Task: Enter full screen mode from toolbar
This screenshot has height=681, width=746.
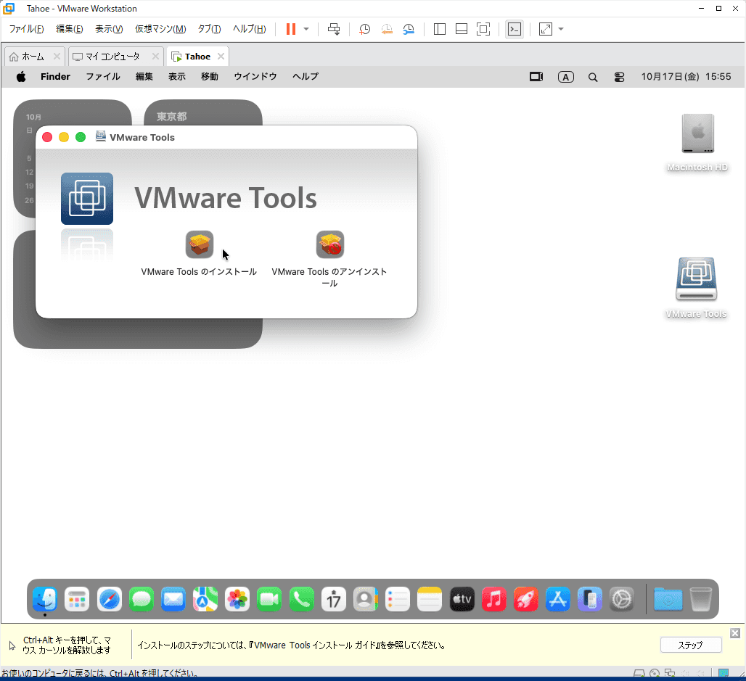Action: pos(483,29)
